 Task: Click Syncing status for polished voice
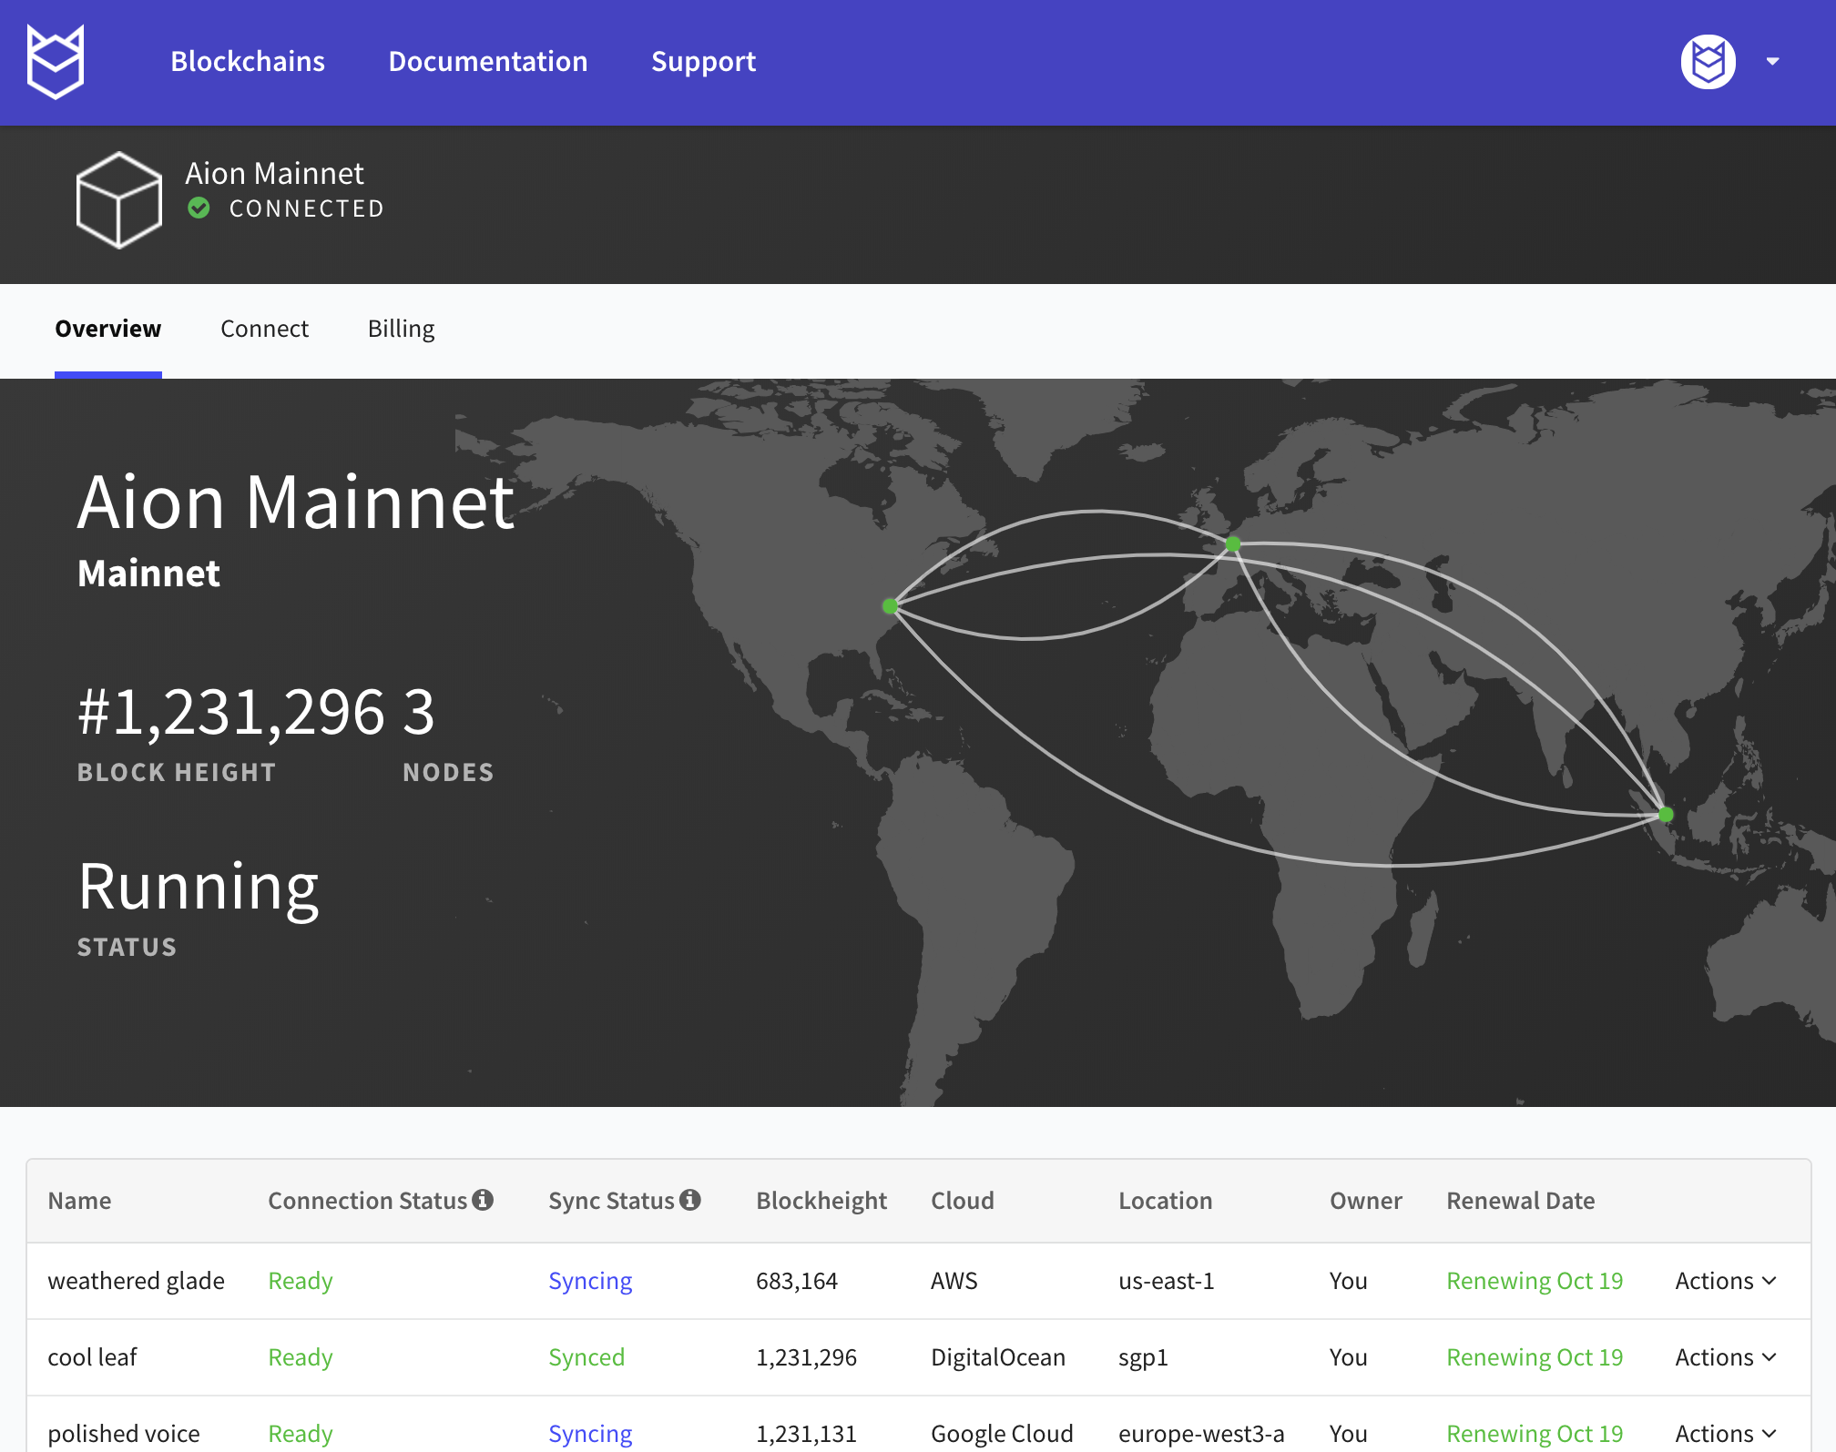click(590, 1434)
